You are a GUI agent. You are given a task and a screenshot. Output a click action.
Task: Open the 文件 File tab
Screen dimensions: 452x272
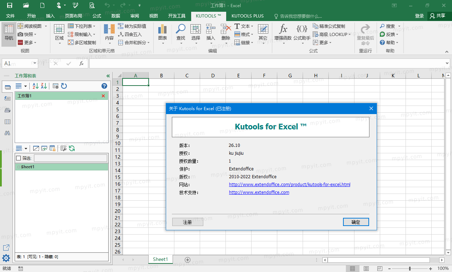point(10,16)
